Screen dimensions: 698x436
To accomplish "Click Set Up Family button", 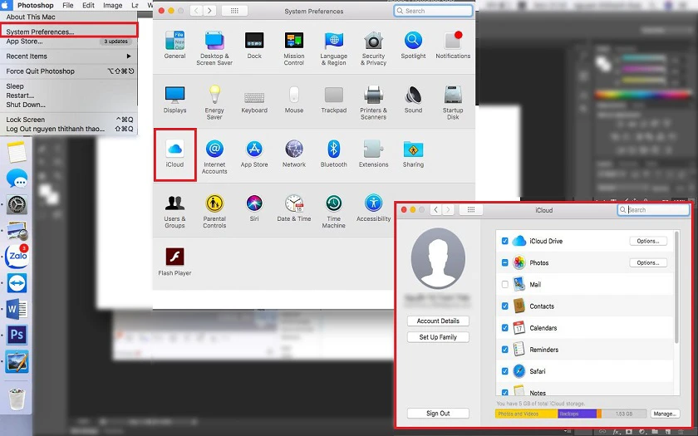I will point(438,337).
